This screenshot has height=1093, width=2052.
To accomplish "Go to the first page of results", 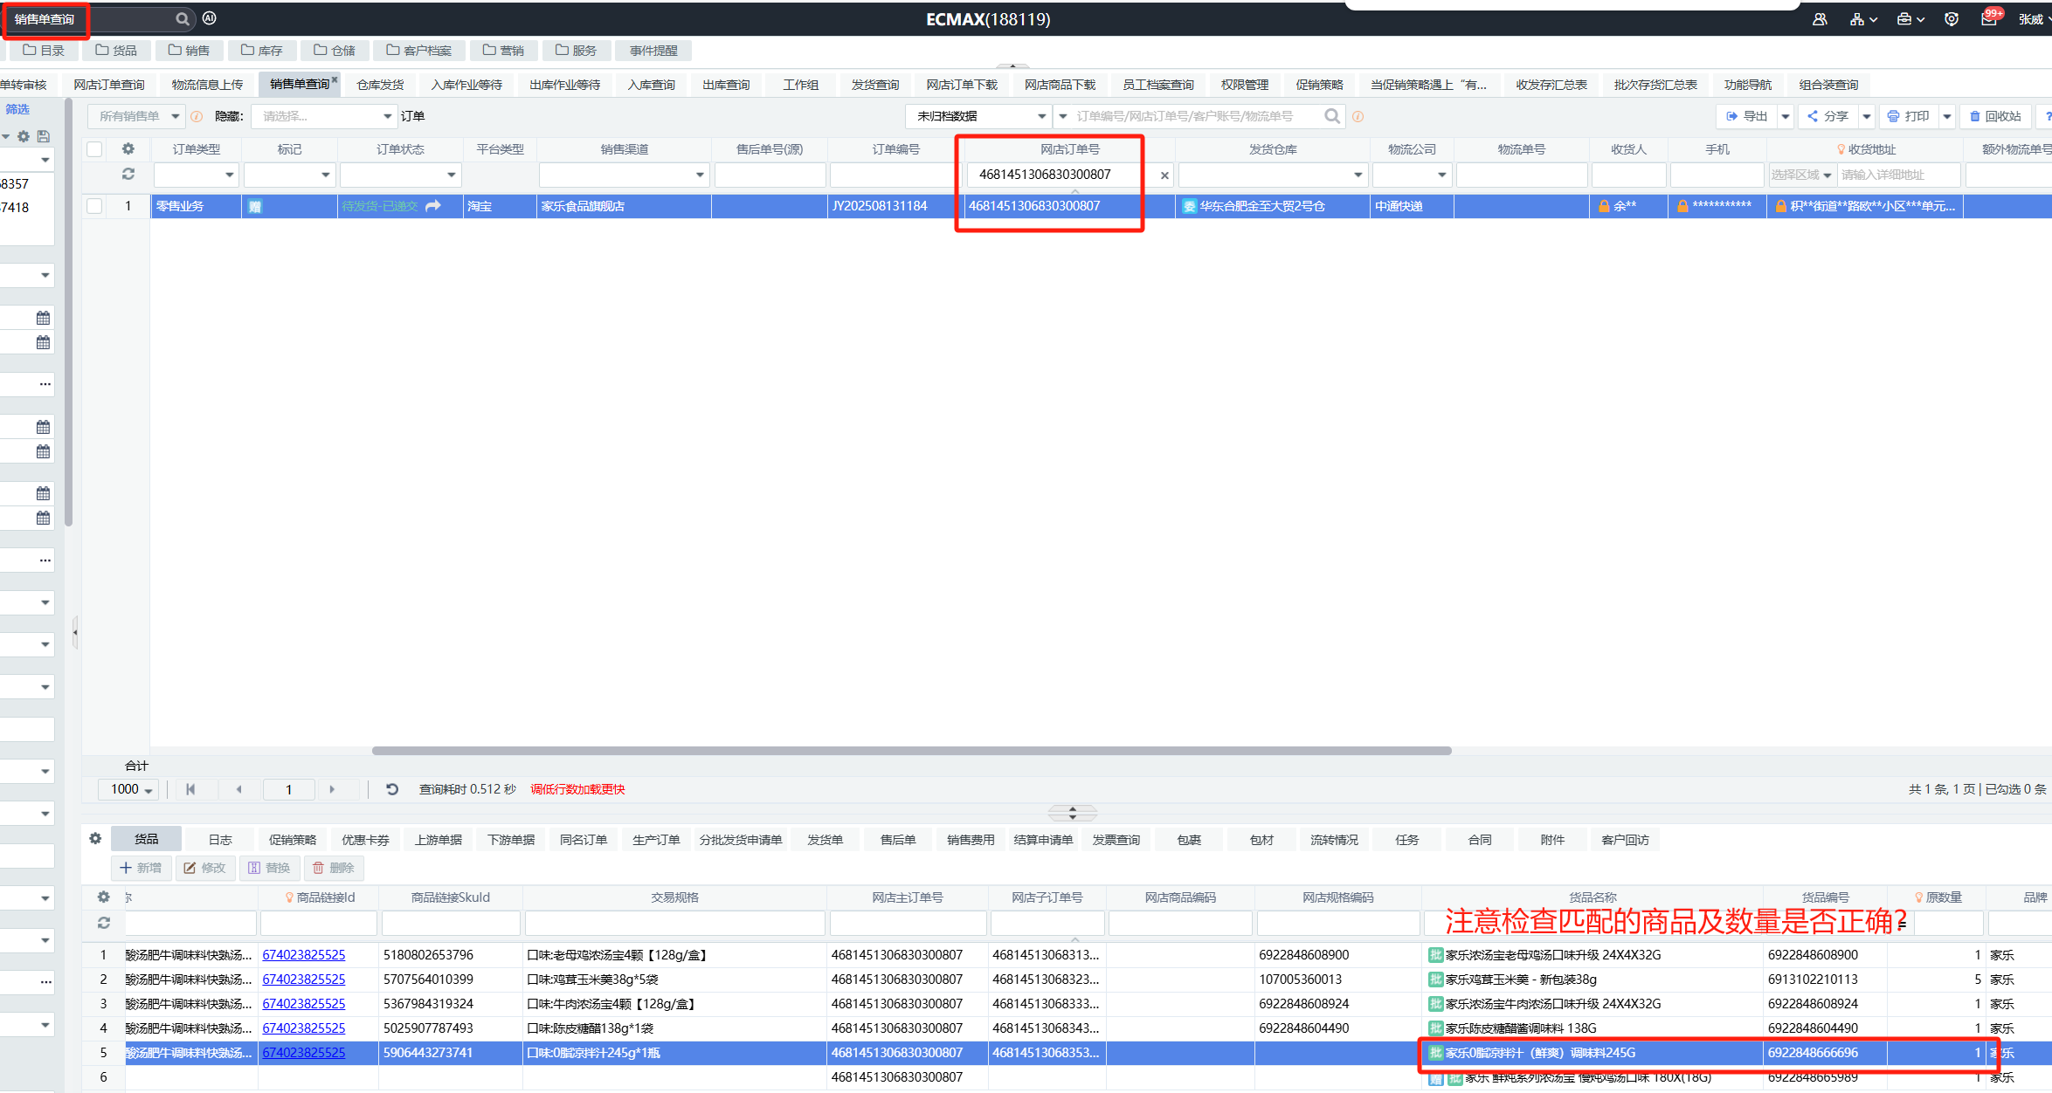I will coord(190,789).
